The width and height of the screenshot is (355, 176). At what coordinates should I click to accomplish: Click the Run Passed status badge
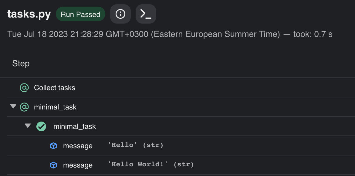pyautogui.click(x=80, y=14)
